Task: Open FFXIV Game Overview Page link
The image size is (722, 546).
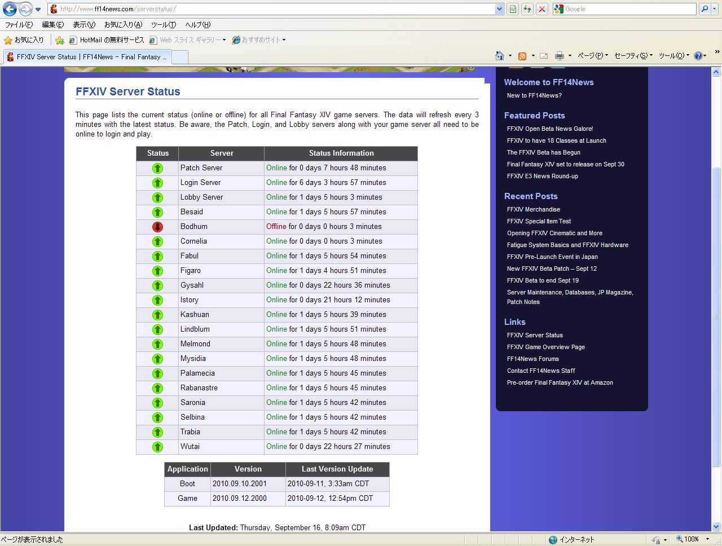Action: 546,347
